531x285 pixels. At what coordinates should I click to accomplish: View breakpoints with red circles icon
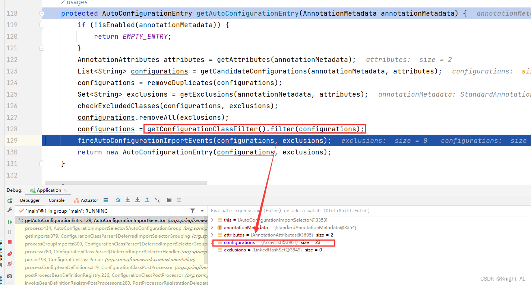[x=10, y=254]
